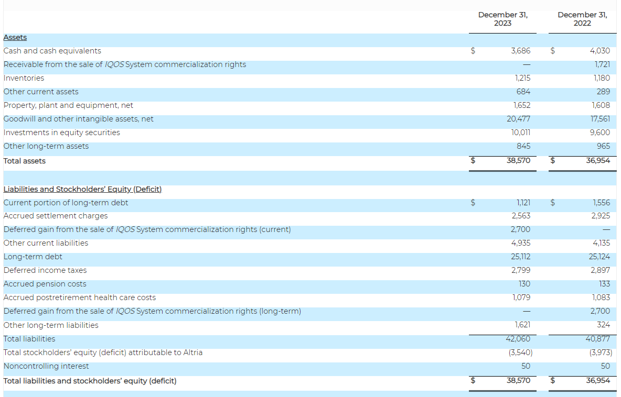Click the "Long-term debt" row label
The height and width of the screenshot is (397, 621).
click(x=33, y=257)
